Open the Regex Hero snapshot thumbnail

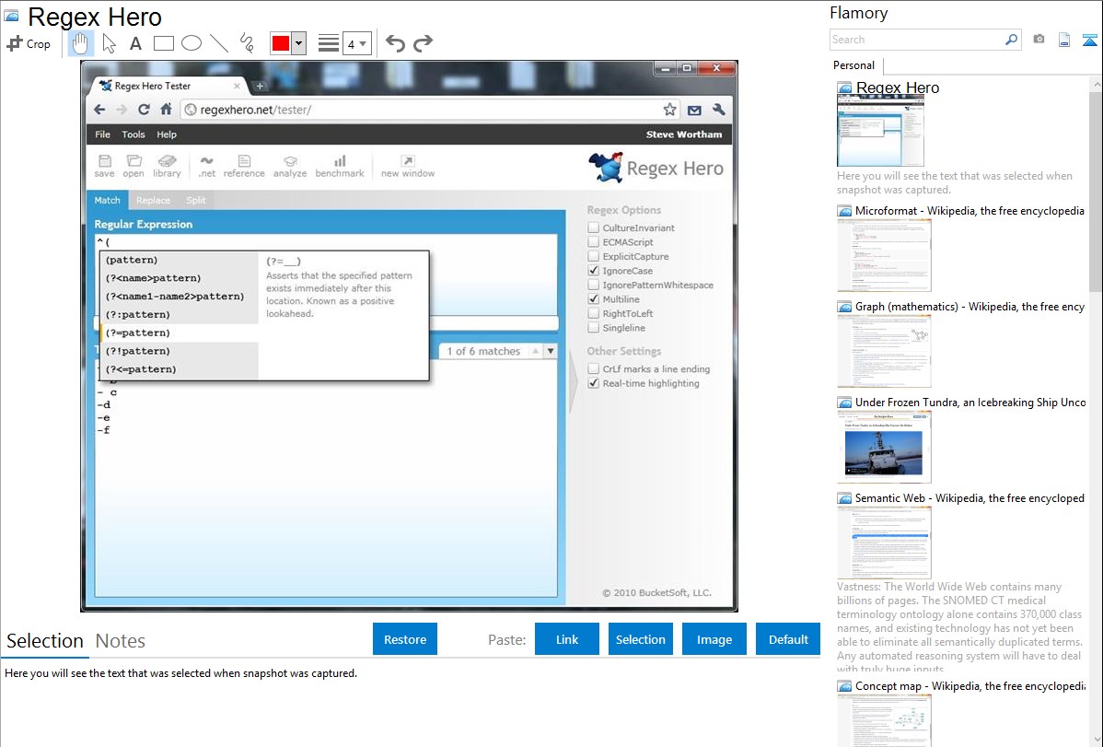click(880, 131)
